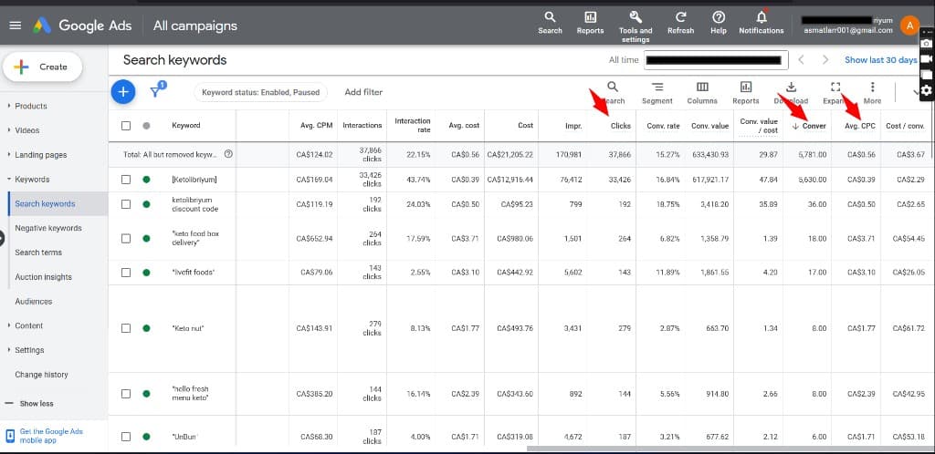
Task: Open the Segment tool
Action: tap(657, 93)
